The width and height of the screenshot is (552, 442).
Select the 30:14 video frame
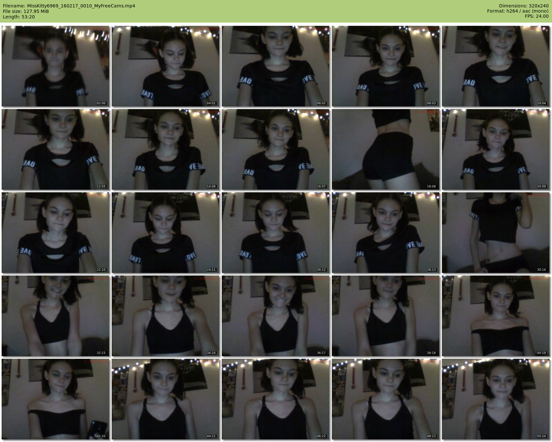[x=496, y=233]
